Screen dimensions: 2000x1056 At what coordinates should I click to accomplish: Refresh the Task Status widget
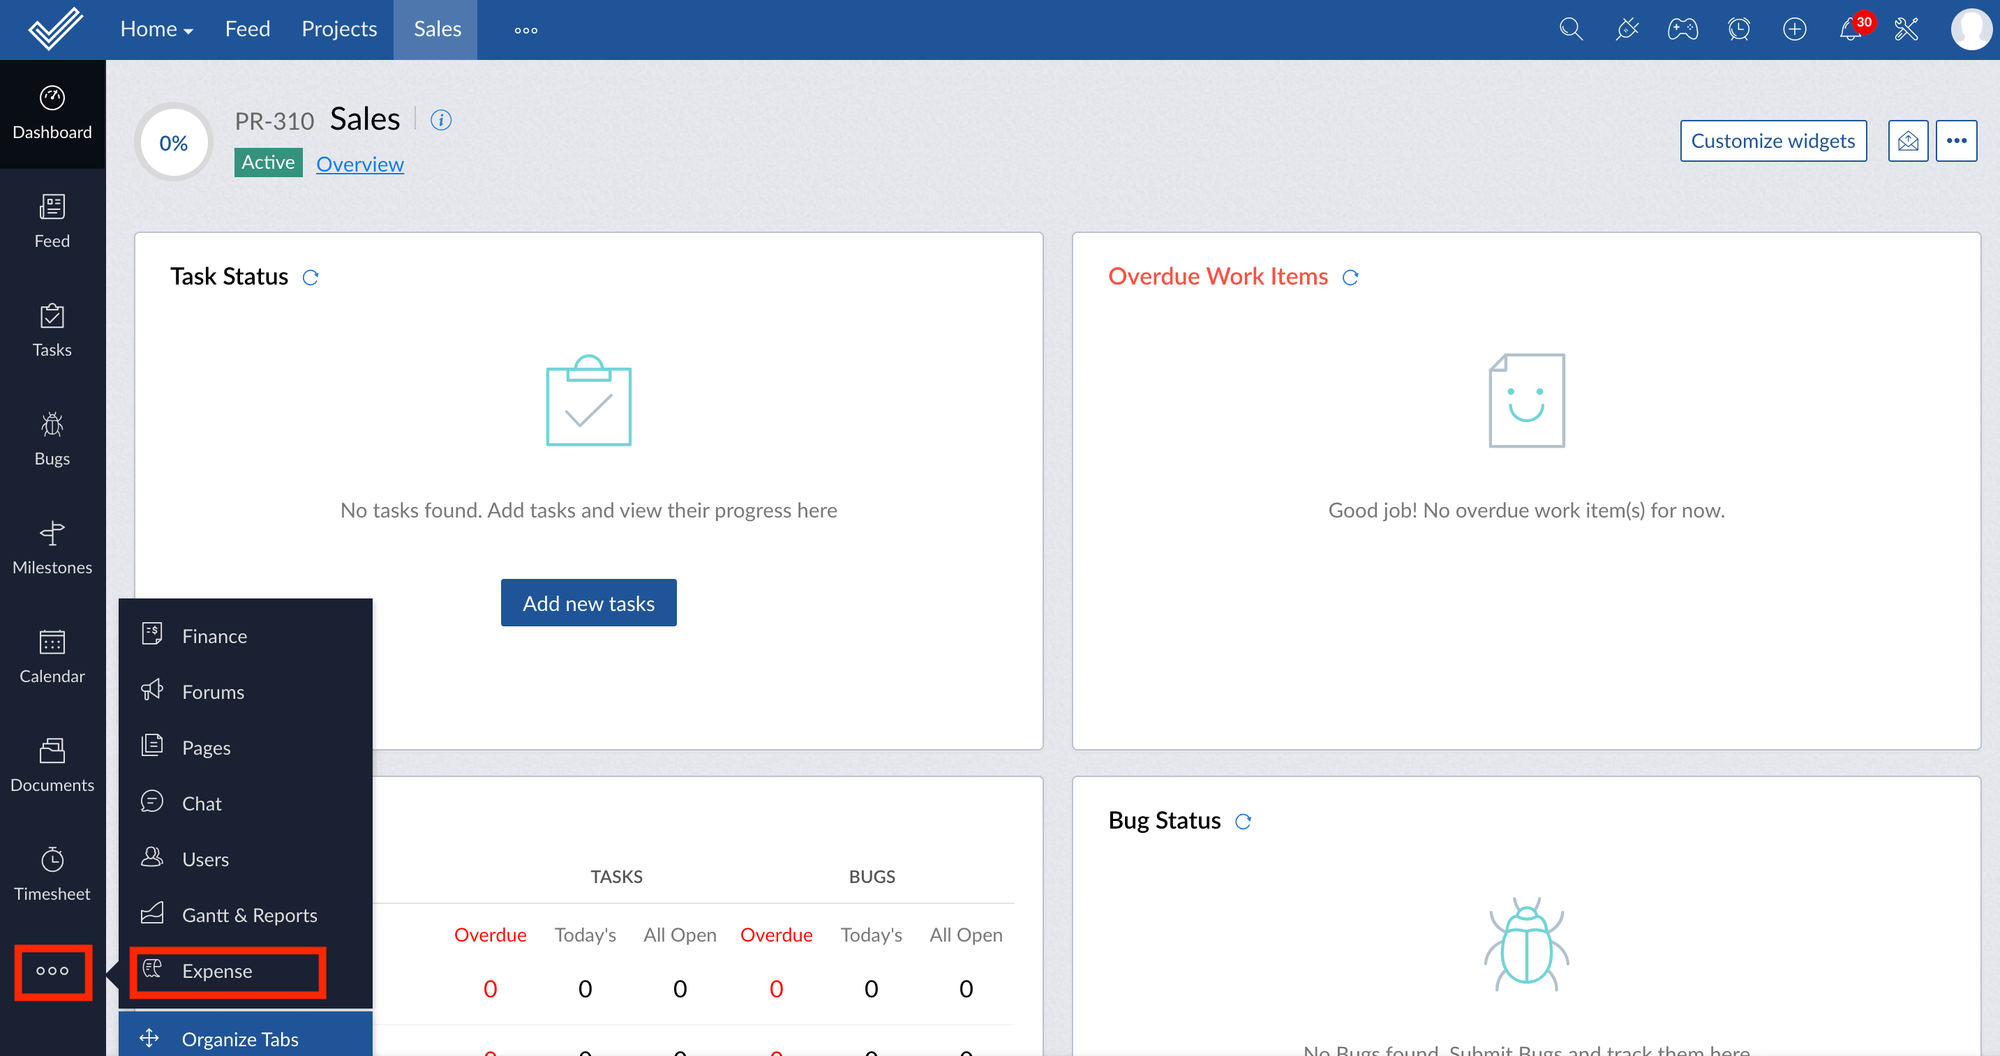311,278
